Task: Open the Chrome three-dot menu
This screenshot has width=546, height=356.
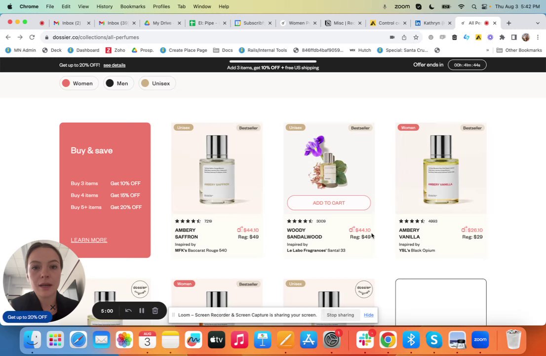Action: (x=538, y=37)
